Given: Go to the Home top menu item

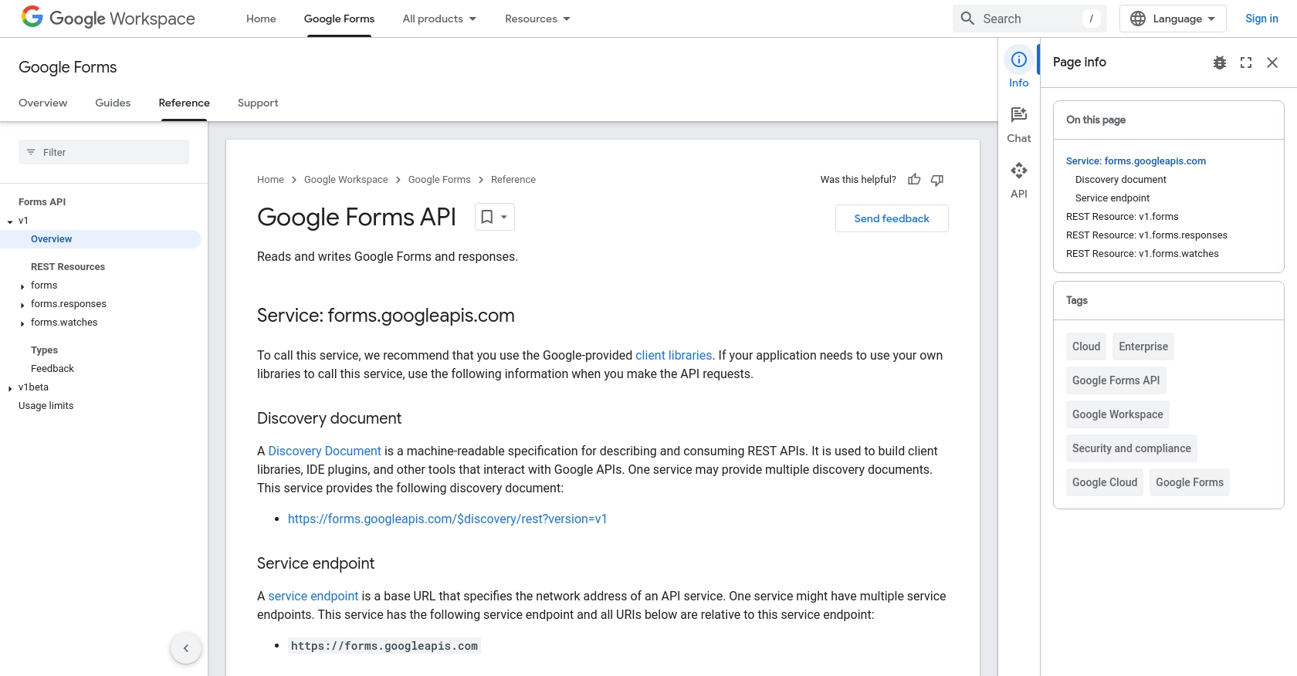Looking at the screenshot, I should (261, 19).
